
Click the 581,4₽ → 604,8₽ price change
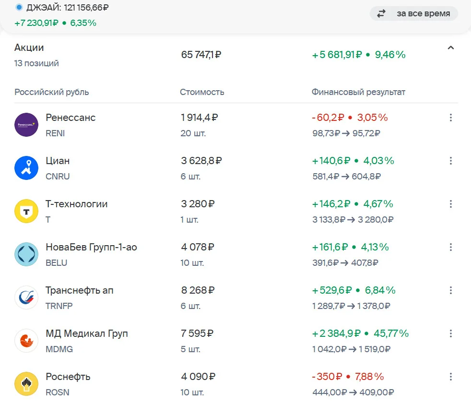(x=347, y=177)
